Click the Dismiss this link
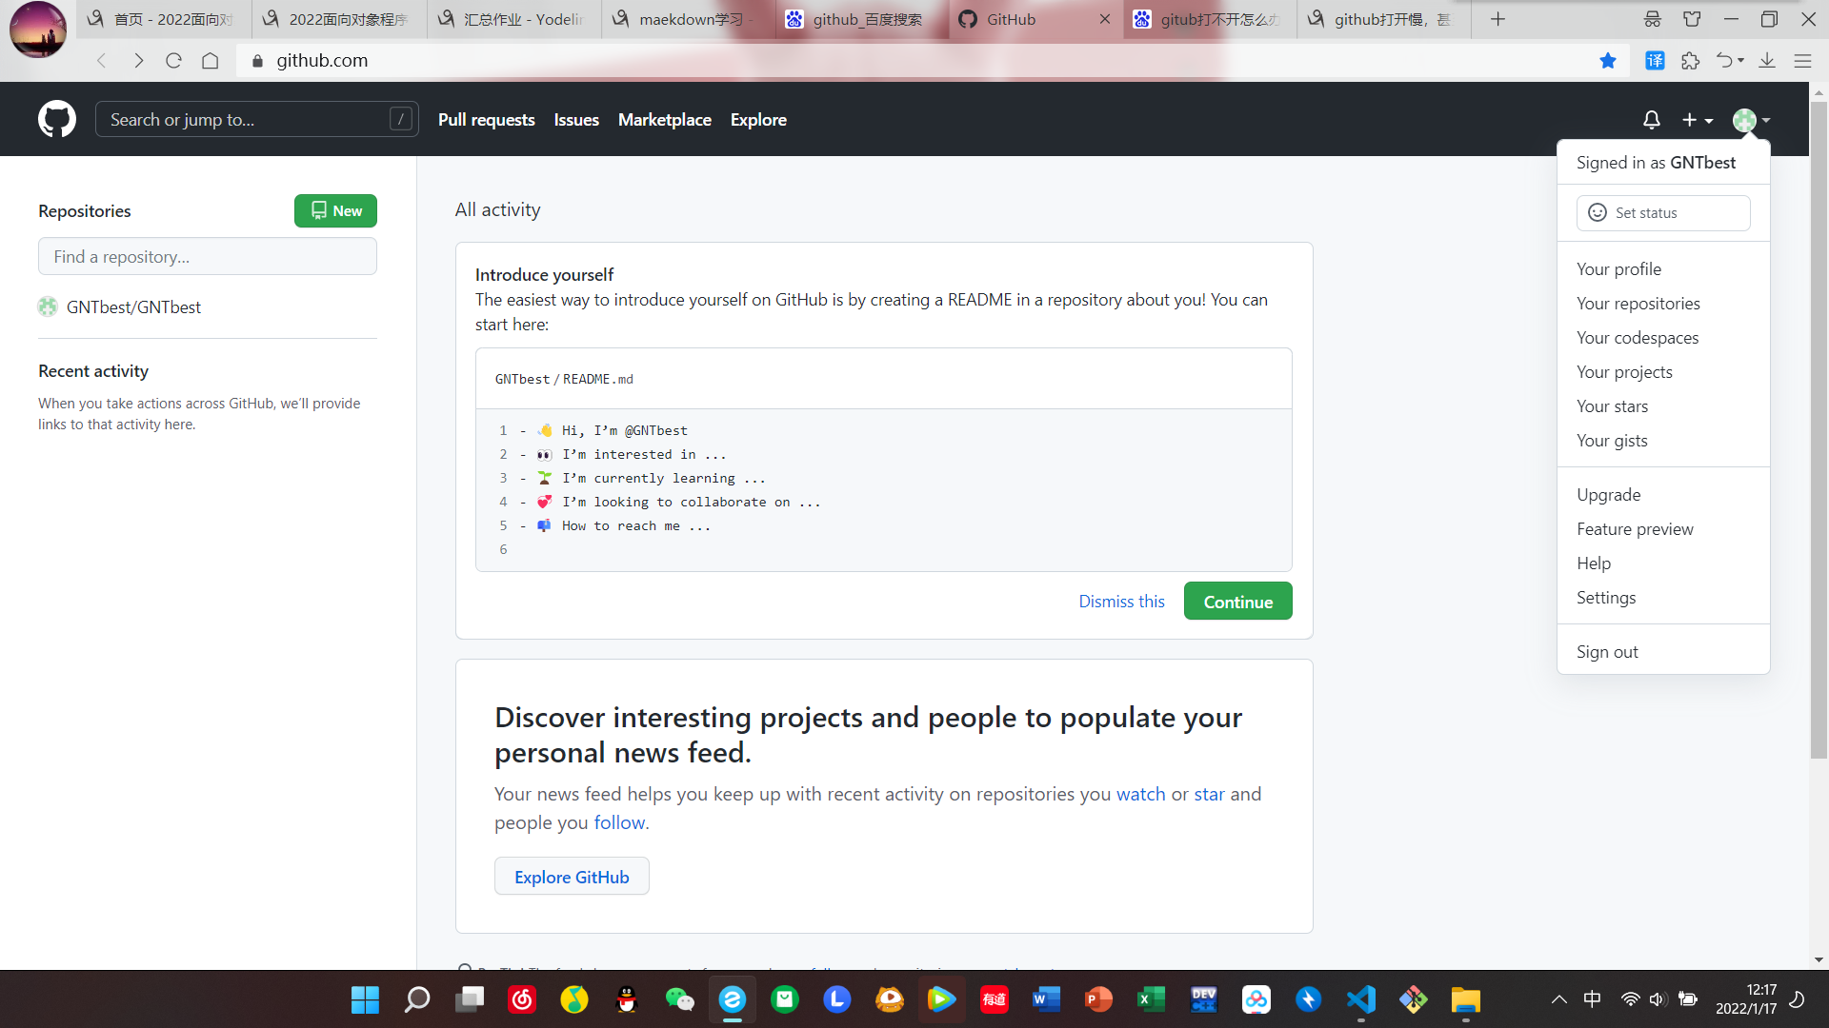The width and height of the screenshot is (1829, 1028). click(1121, 602)
